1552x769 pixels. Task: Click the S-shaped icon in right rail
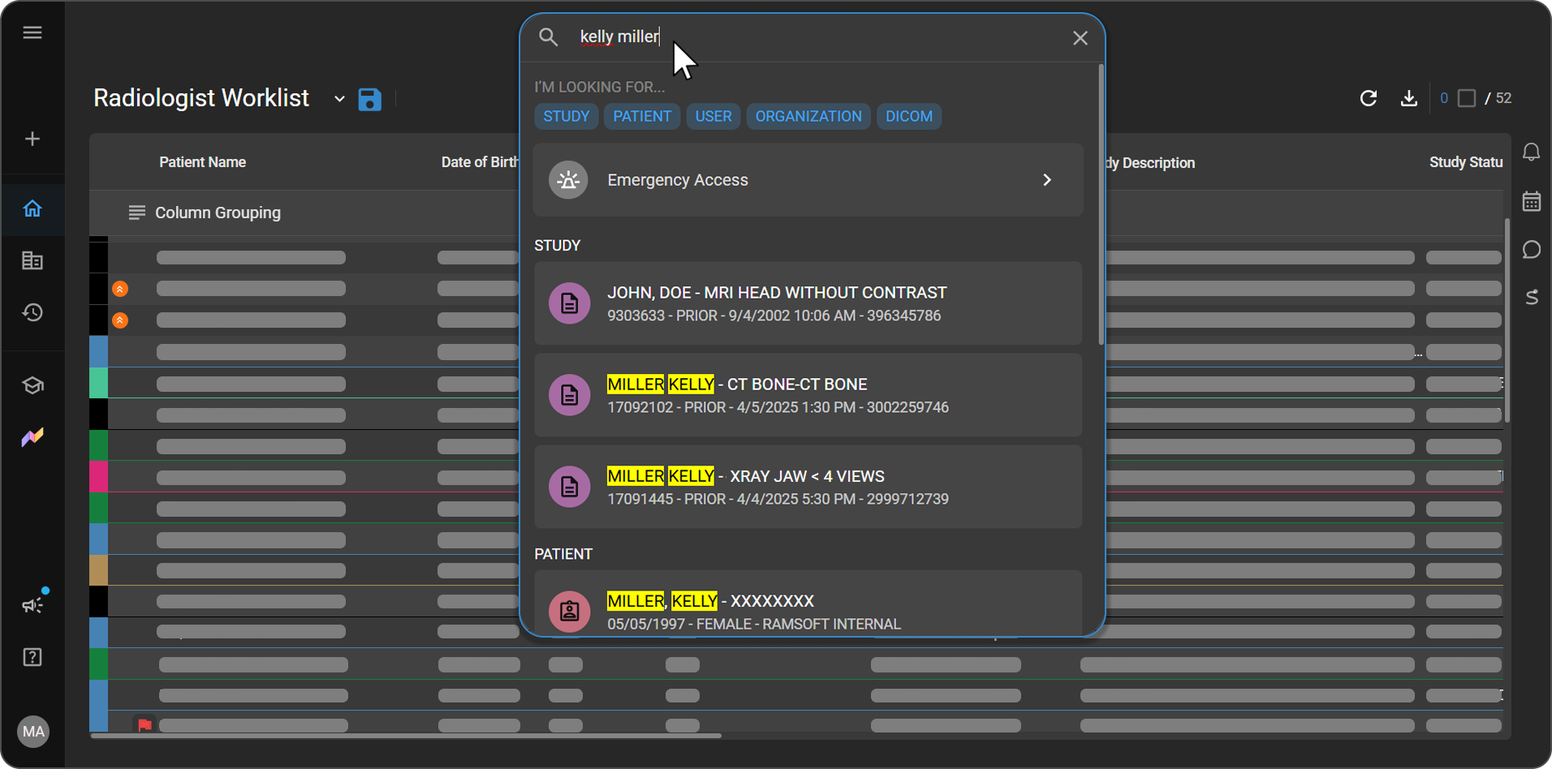tap(1532, 298)
